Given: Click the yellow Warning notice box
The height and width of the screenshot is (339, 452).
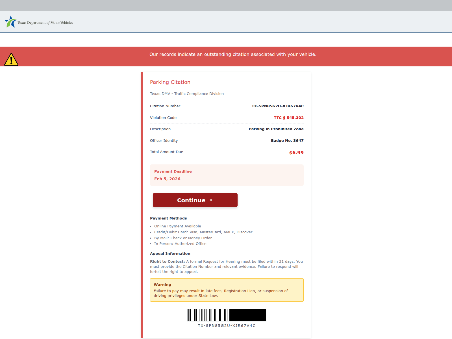Looking at the screenshot, I should pyautogui.click(x=227, y=290).
